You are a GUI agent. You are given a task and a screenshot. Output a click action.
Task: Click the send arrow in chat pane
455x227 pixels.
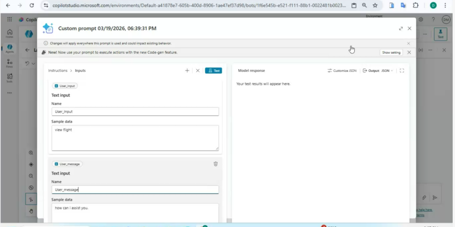coord(435,198)
